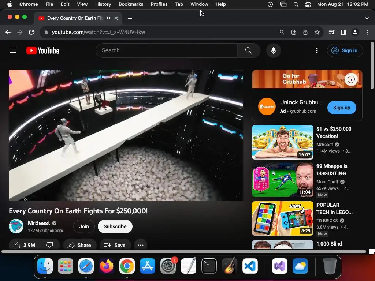The width and height of the screenshot is (375, 281).
Task: Share this page from address bar
Action: pyautogui.click(x=305, y=32)
